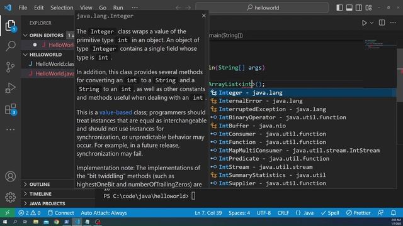Toggle Auto Attach: Always status item
Viewport: 403px width, 226px height.
tap(104, 213)
